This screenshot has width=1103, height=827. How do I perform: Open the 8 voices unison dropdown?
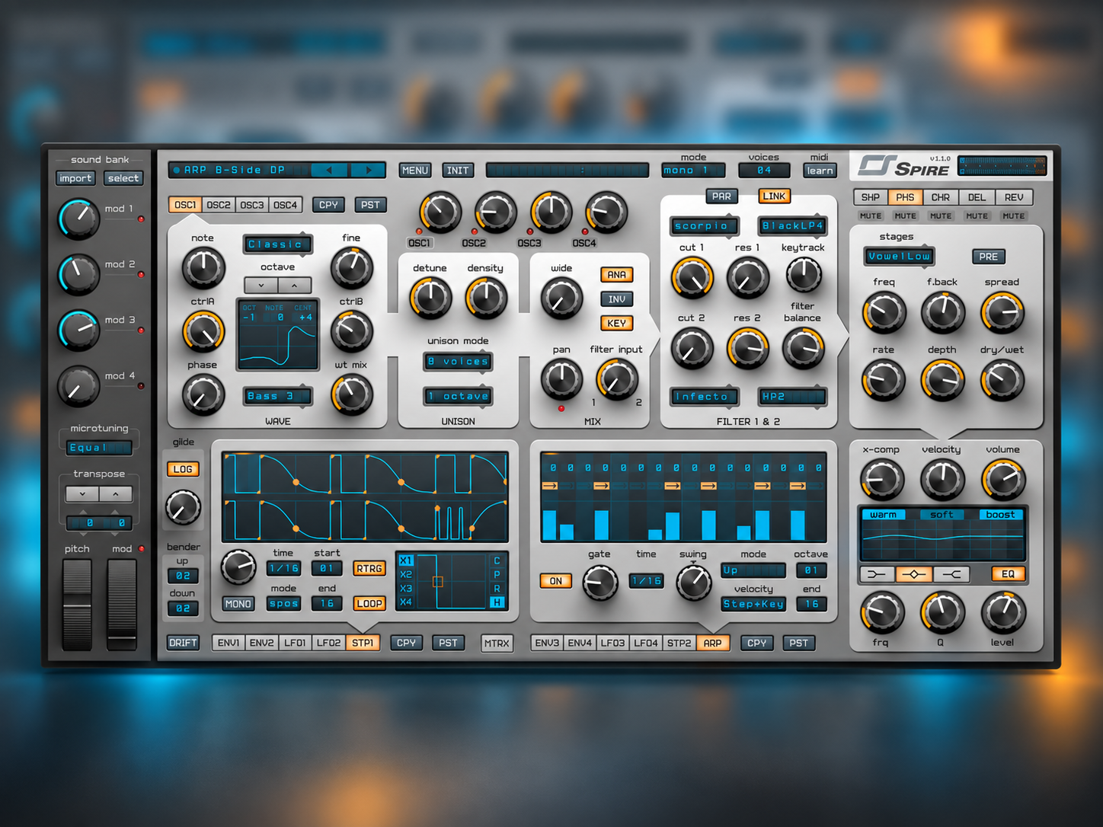(458, 362)
